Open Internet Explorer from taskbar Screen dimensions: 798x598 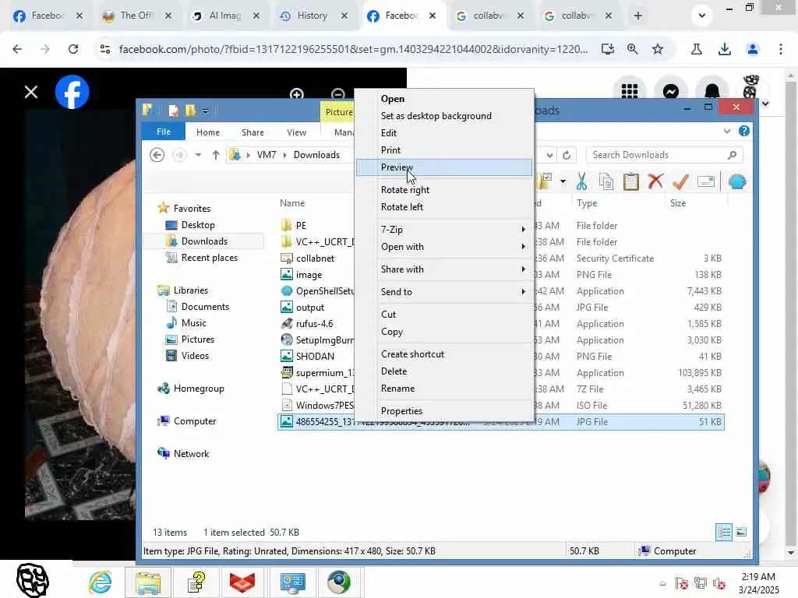101,582
